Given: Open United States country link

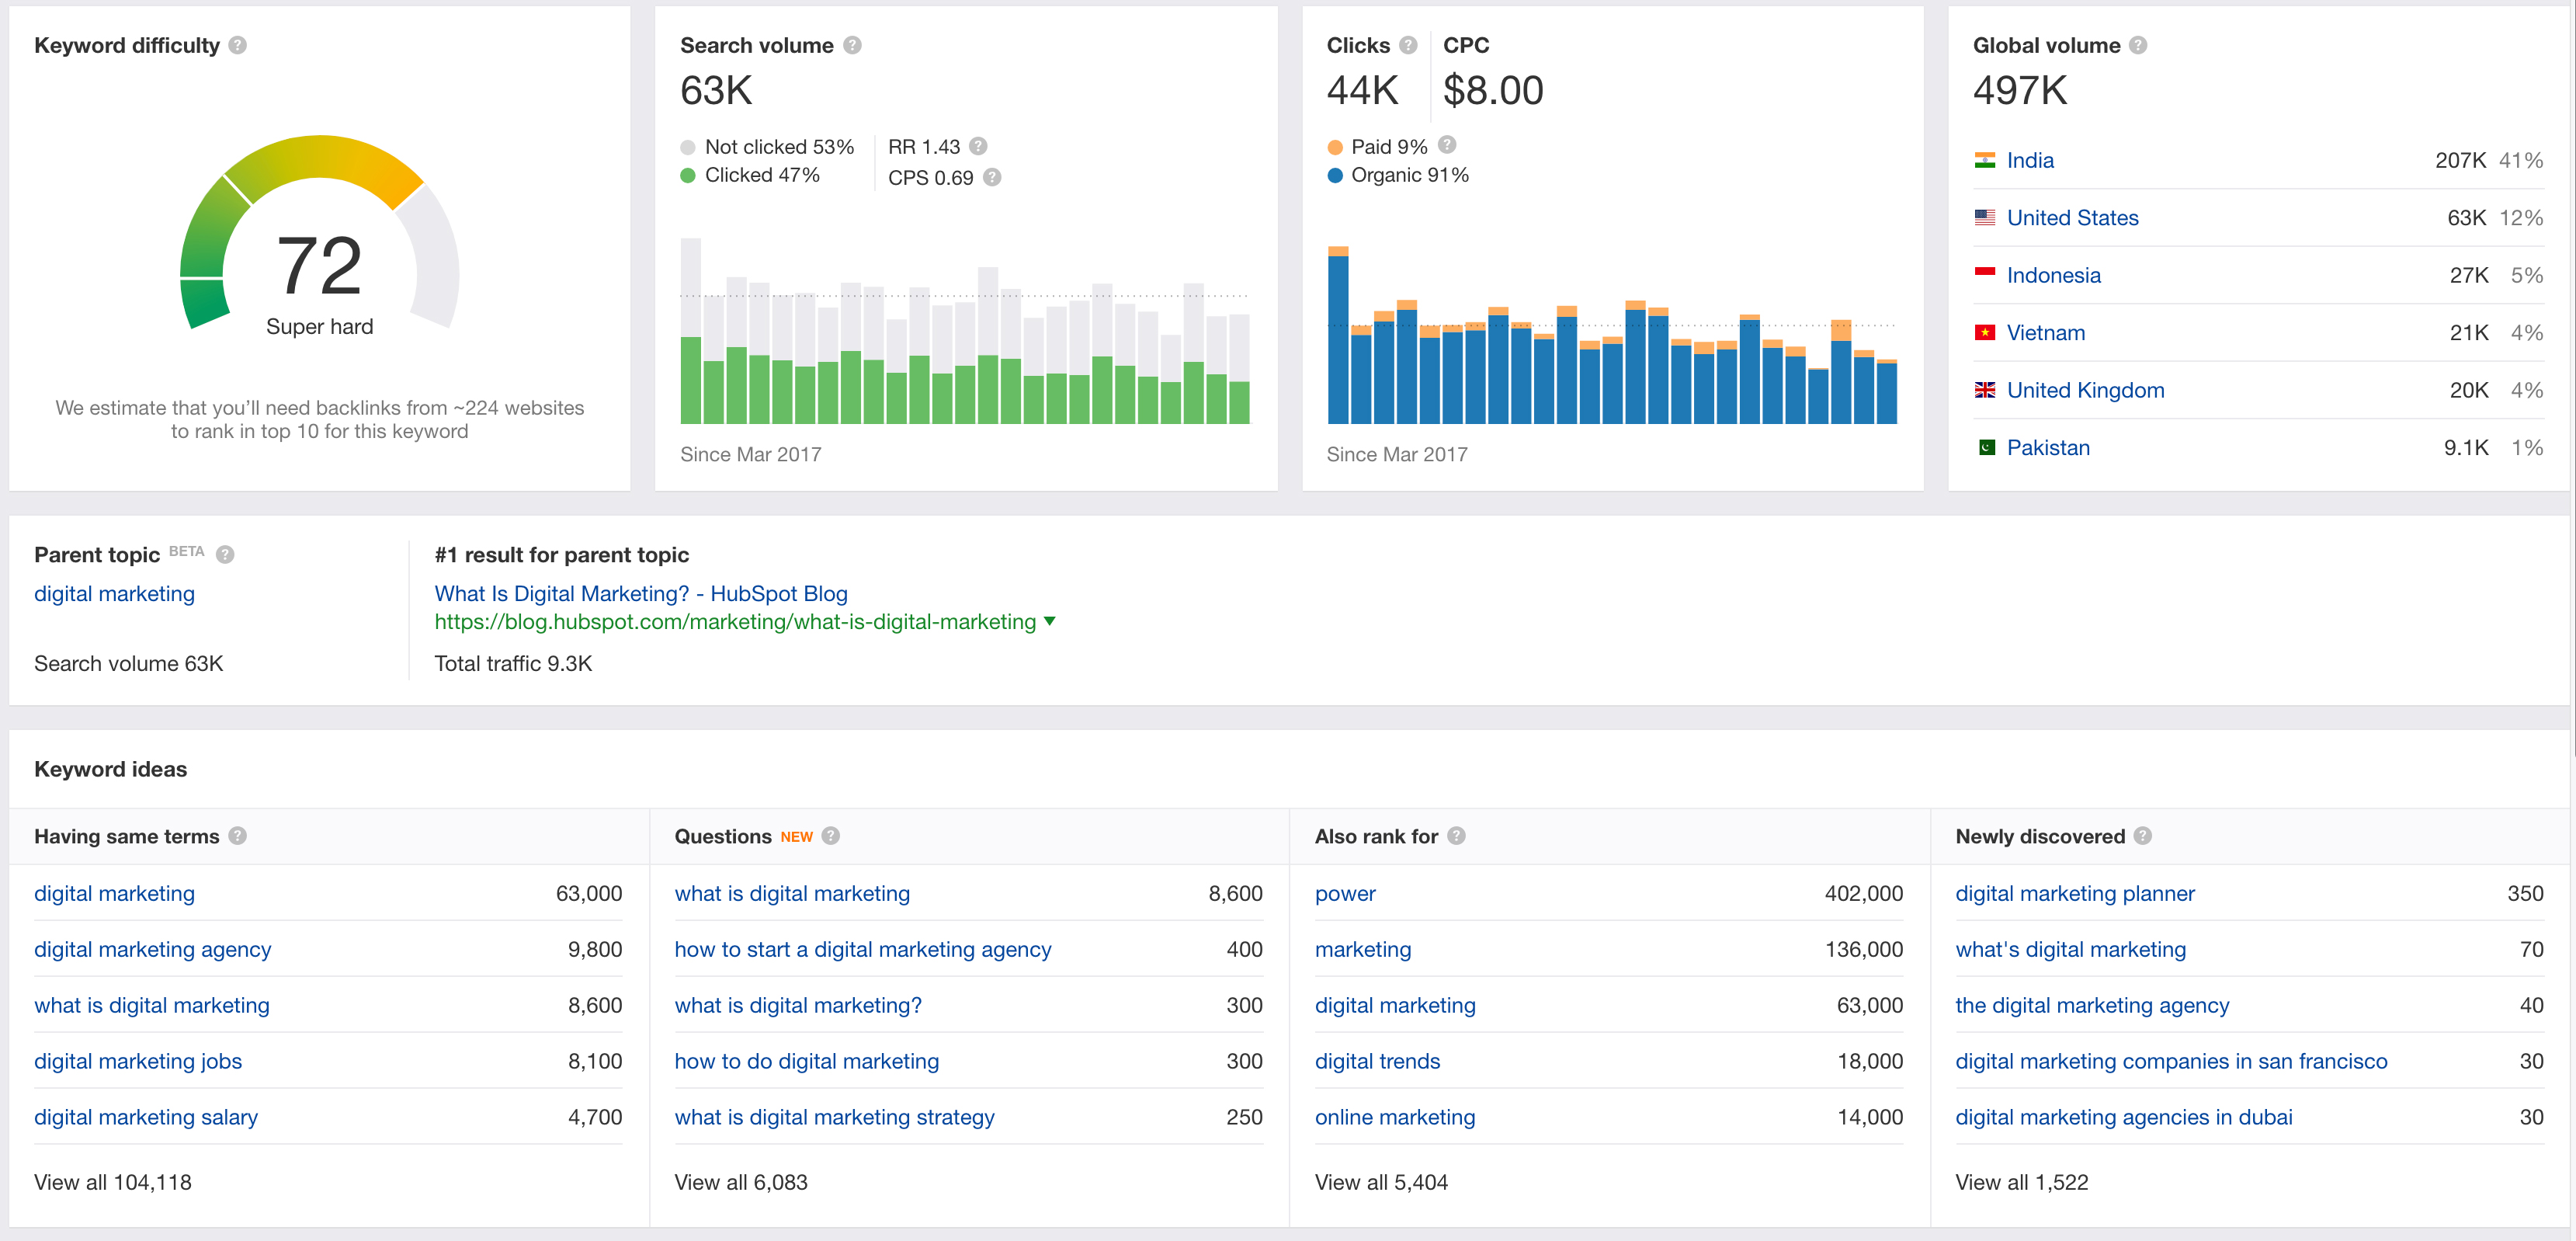Looking at the screenshot, I should click(x=2073, y=217).
